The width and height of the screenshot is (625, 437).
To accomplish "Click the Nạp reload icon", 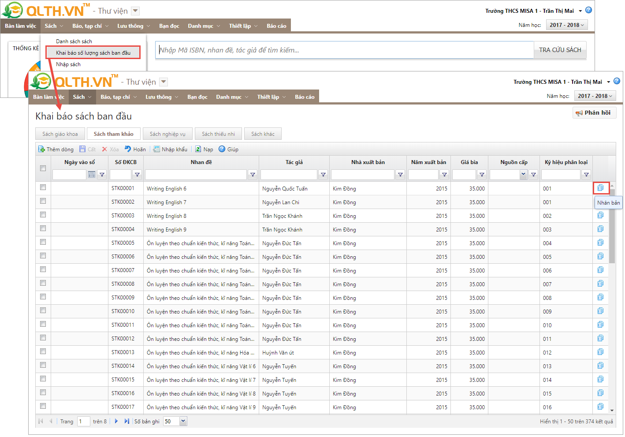I will (x=198, y=149).
